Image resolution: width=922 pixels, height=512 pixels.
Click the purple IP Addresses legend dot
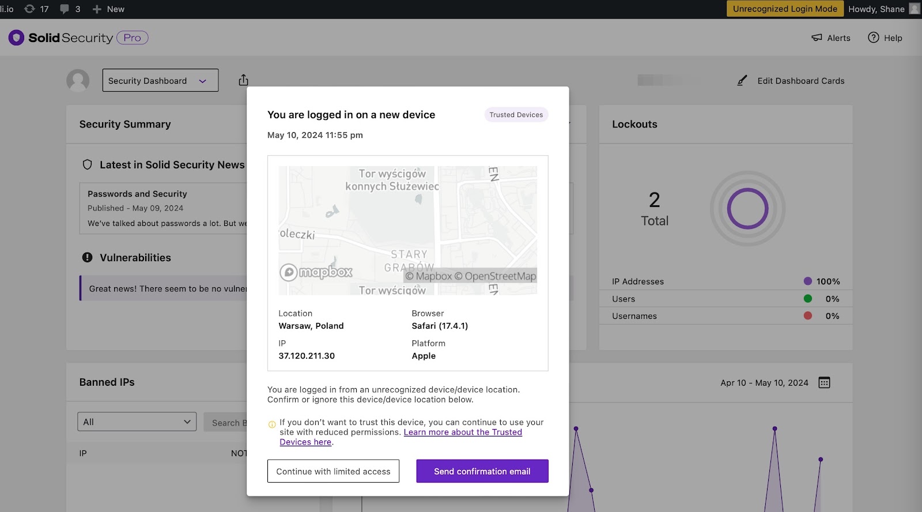click(x=807, y=281)
